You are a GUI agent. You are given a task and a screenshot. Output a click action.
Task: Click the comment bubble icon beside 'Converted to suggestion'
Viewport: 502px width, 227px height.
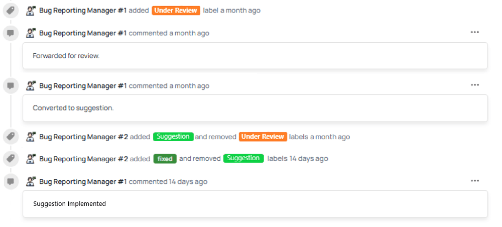coord(11,86)
